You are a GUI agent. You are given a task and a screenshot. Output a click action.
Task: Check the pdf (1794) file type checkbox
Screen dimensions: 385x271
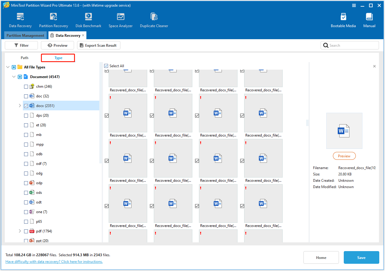coord(26,231)
